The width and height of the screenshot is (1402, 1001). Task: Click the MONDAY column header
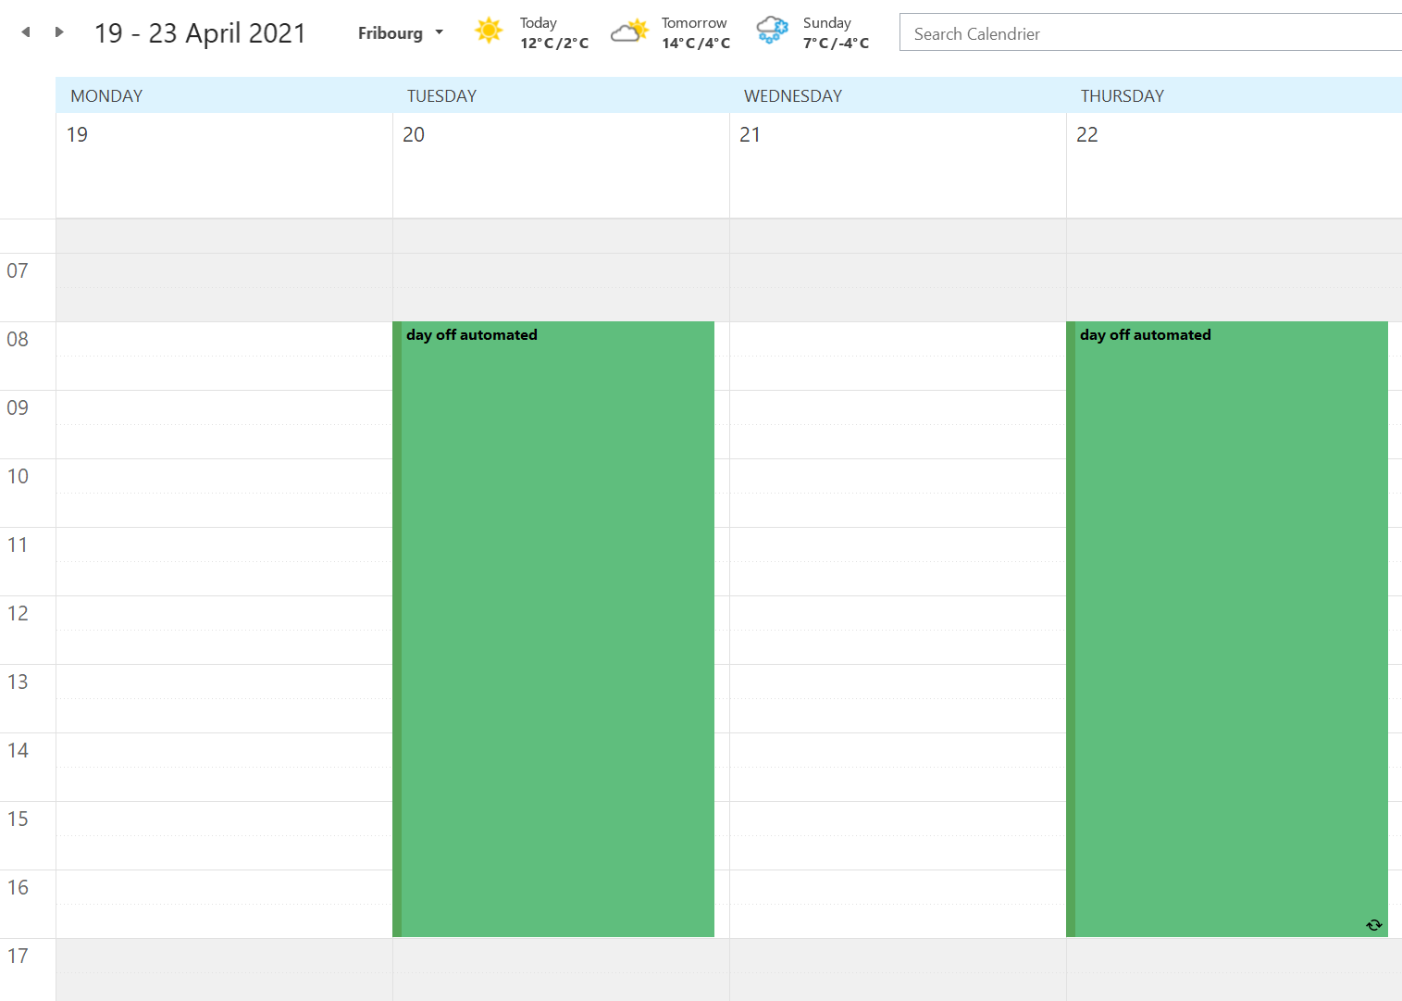tap(106, 96)
